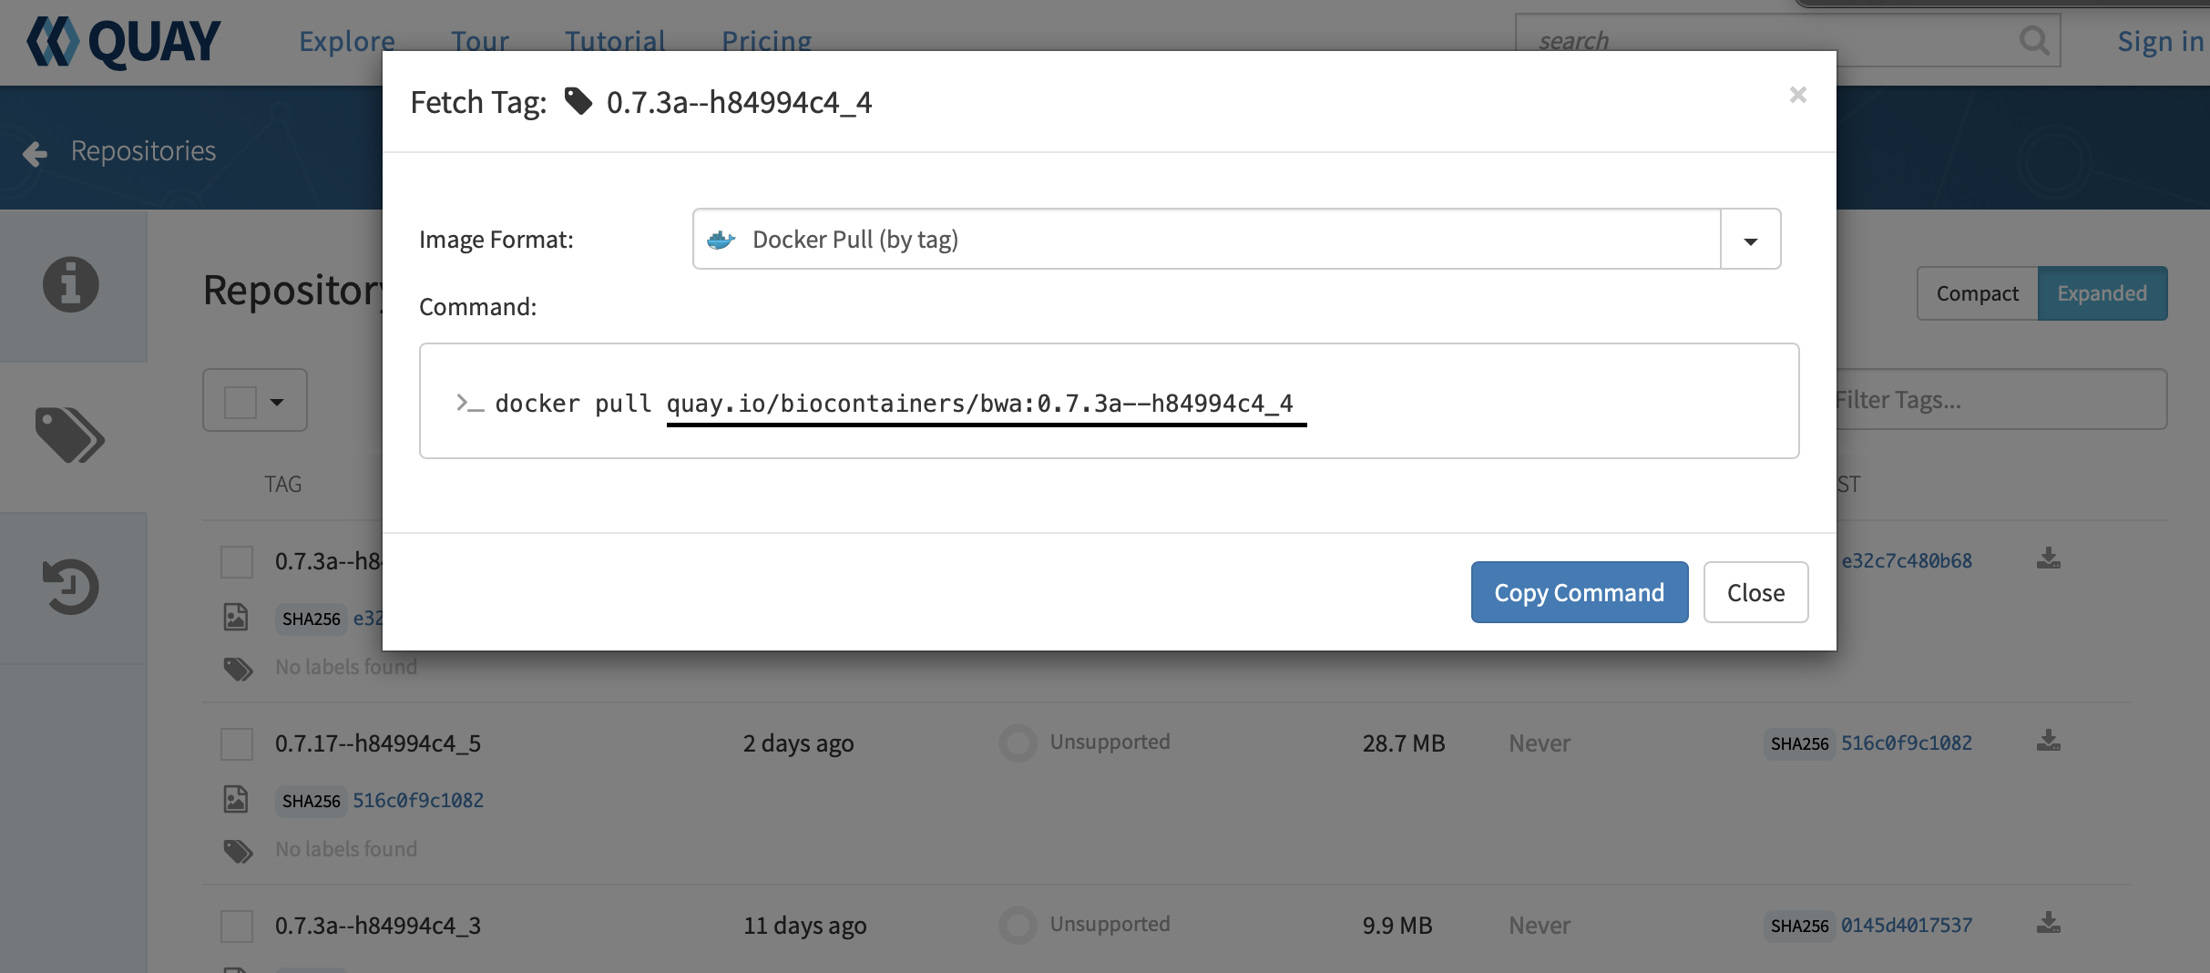This screenshot has width=2210, height=973.
Task: Open the repository information sidebar icon
Action: 71,285
